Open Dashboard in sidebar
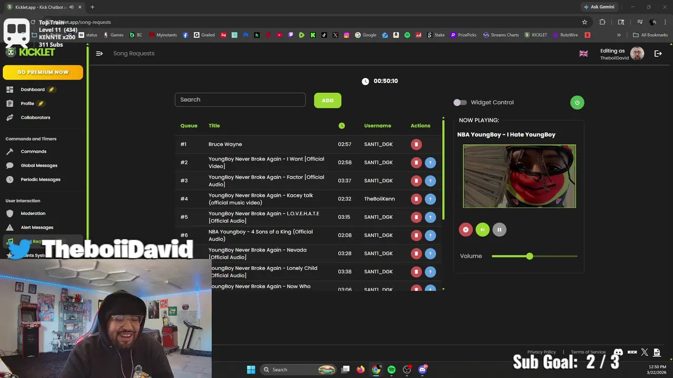Screen dimensions: 673x378 pos(33,90)
